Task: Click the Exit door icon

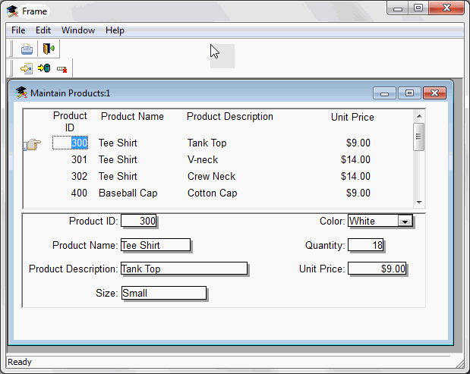Action: tap(49, 49)
